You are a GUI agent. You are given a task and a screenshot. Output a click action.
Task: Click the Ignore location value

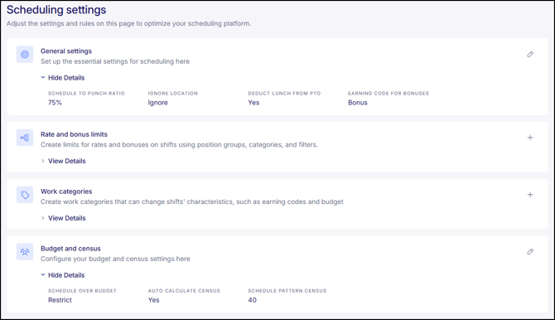[158, 103]
